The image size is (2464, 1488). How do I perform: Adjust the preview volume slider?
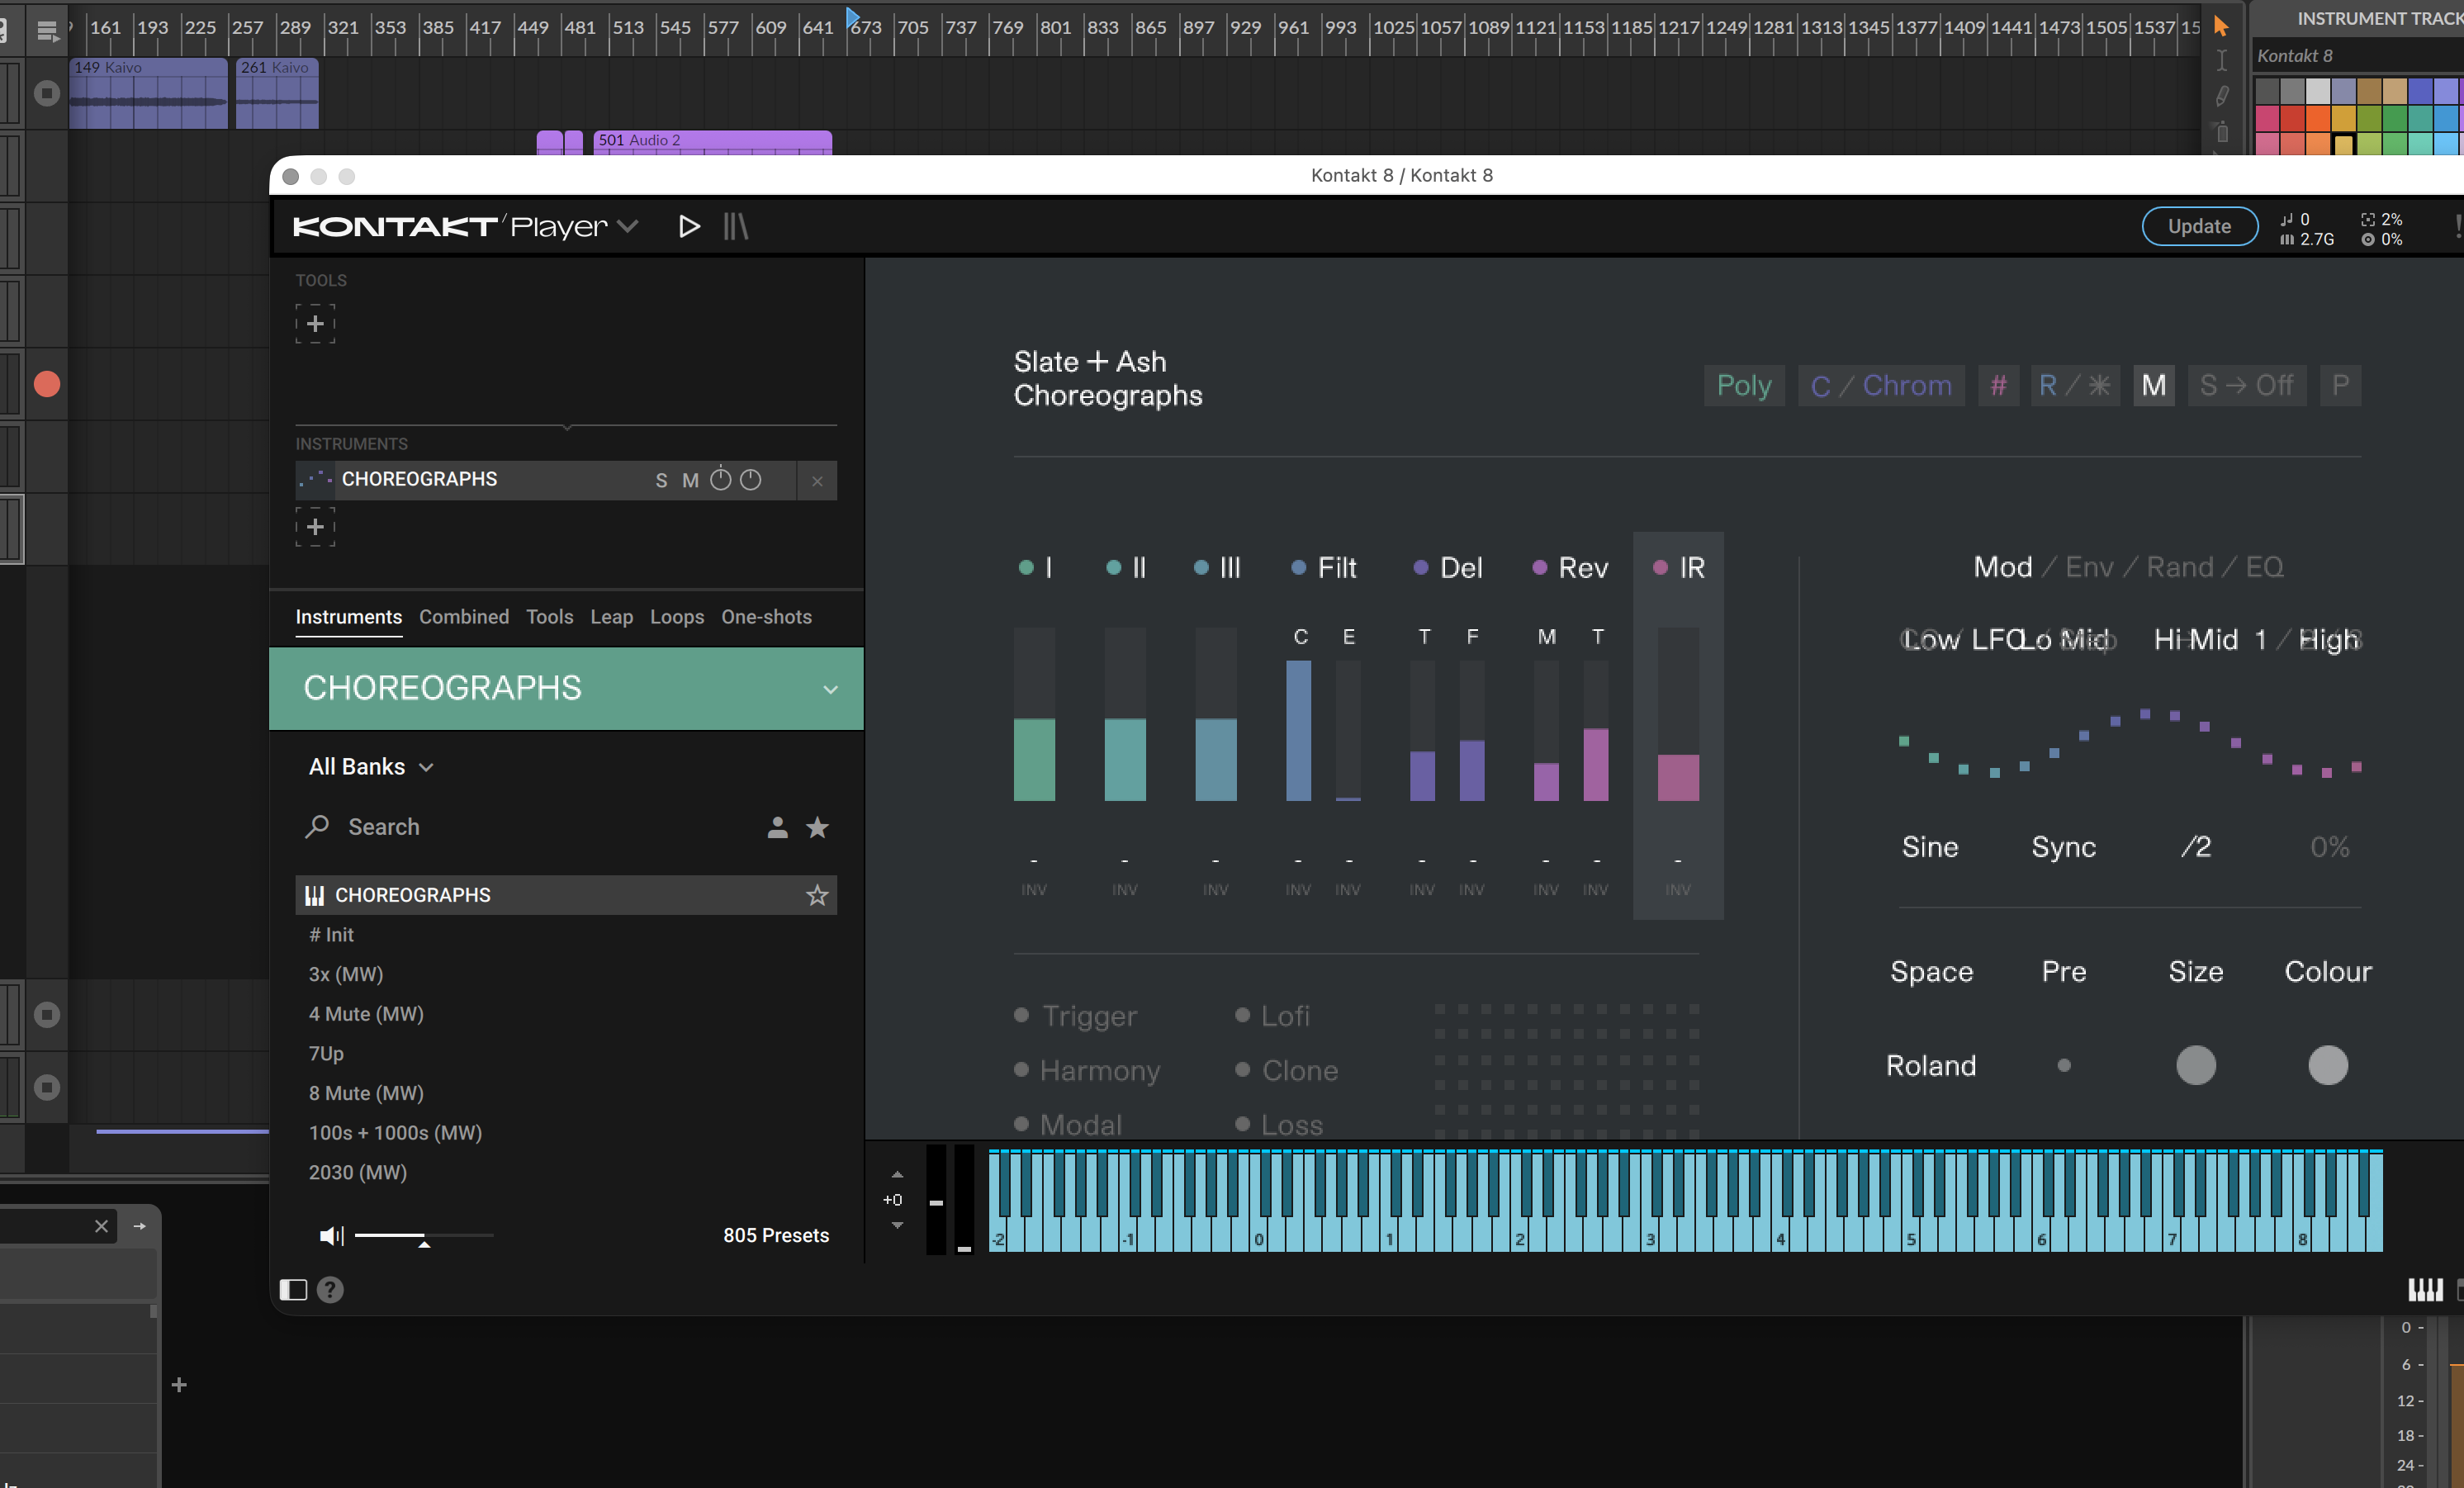pos(424,1237)
